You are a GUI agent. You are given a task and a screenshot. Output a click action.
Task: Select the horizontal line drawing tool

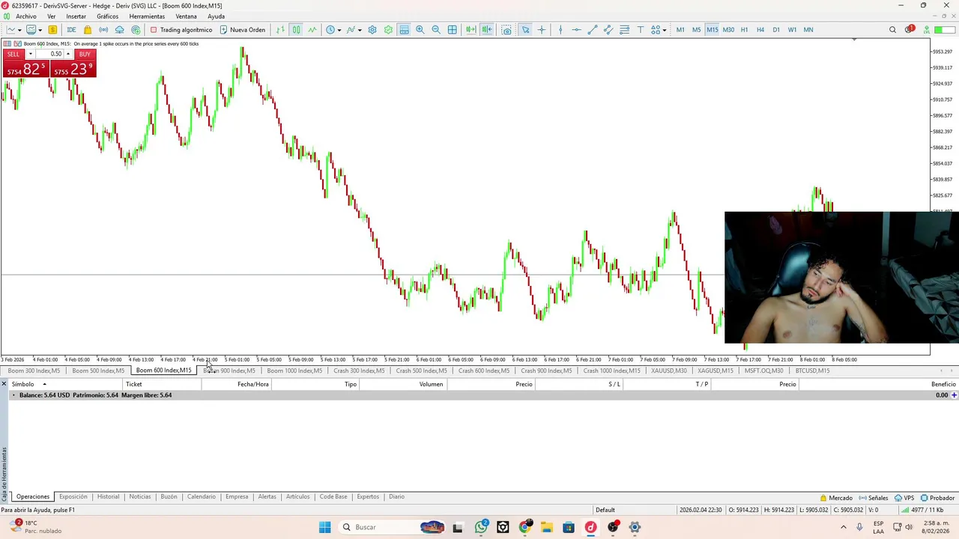576,30
